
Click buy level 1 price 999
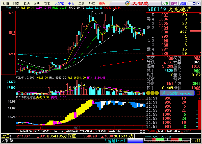[x=165, y=36]
